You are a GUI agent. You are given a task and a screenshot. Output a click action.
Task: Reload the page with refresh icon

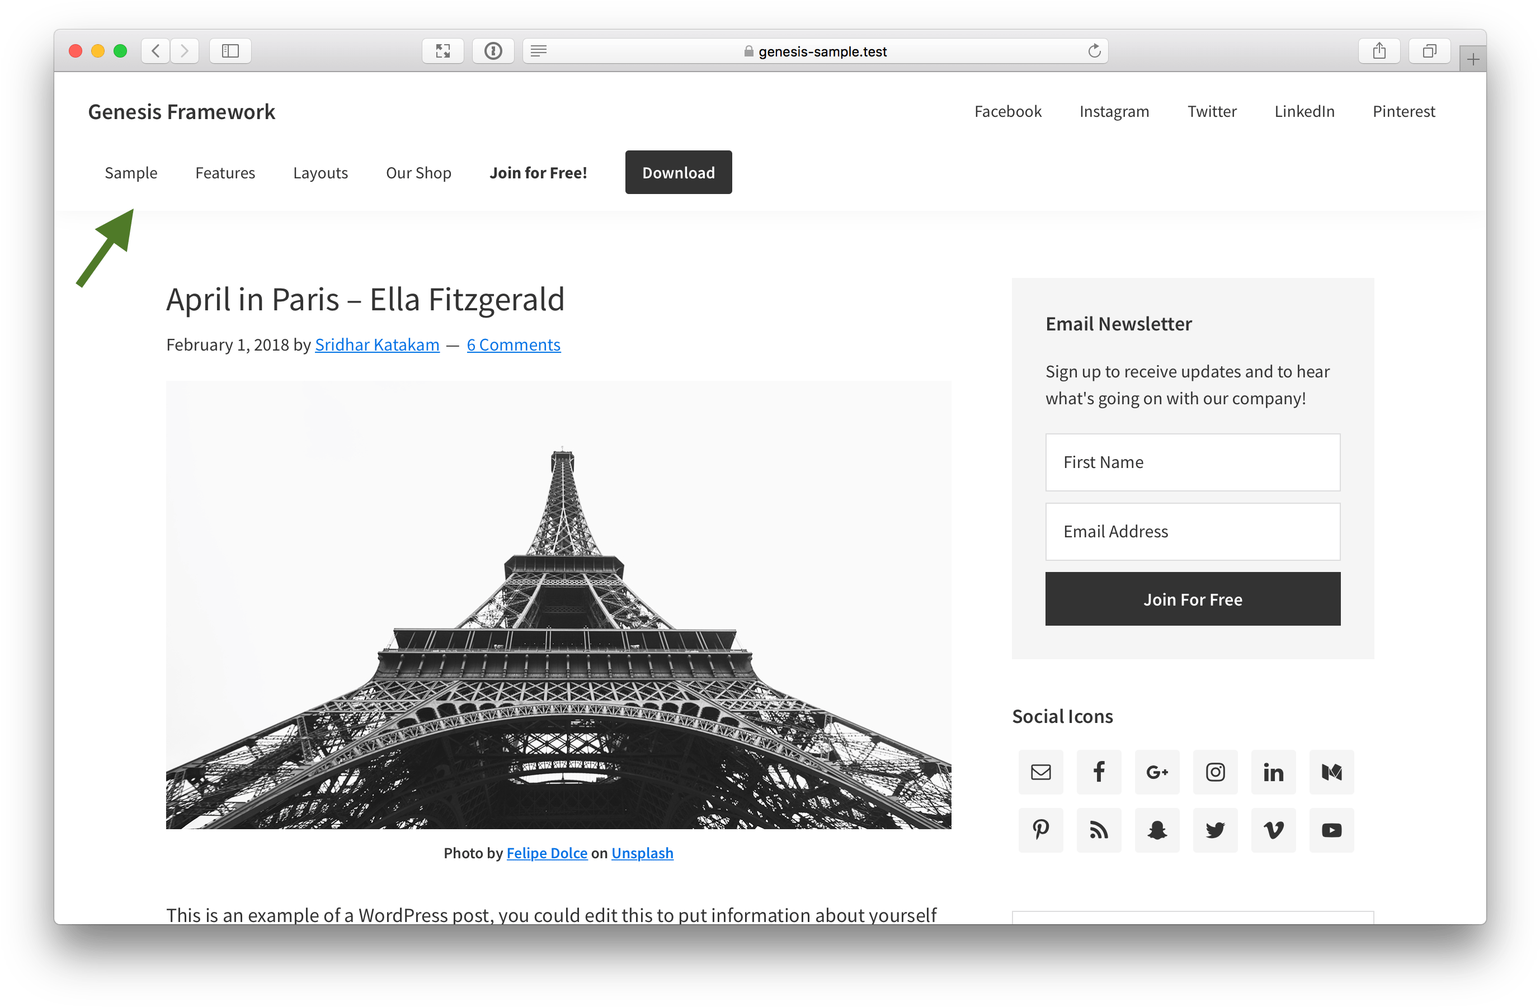pyautogui.click(x=1094, y=51)
